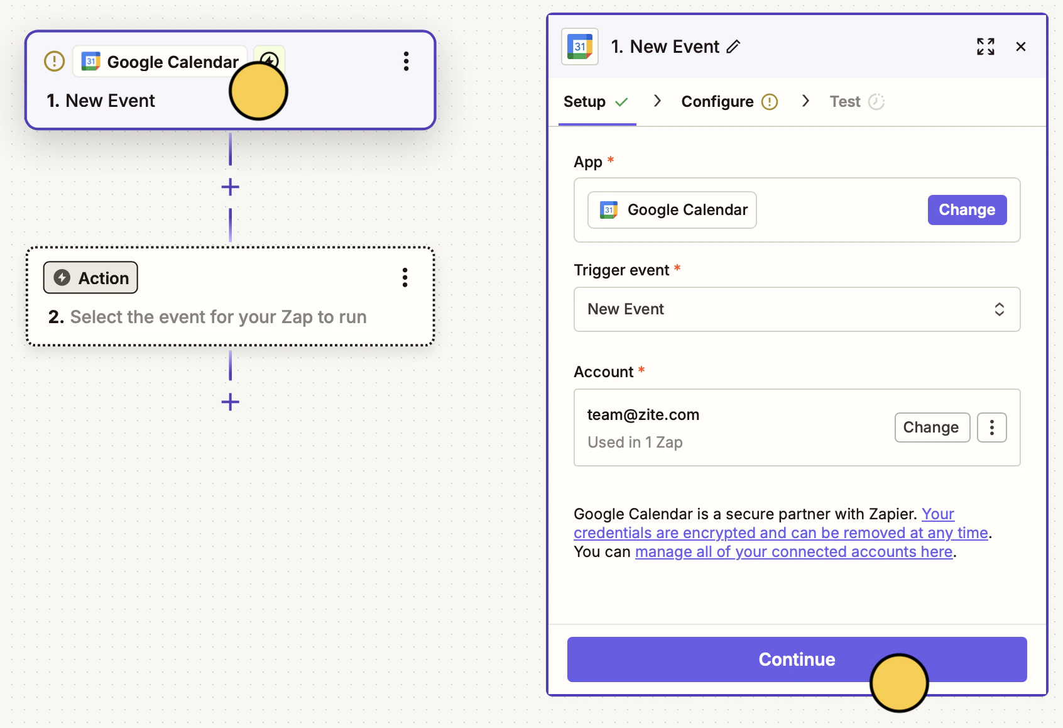The image size is (1063, 728).
Task: Select the Action step placeholder card
Action: (231, 296)
